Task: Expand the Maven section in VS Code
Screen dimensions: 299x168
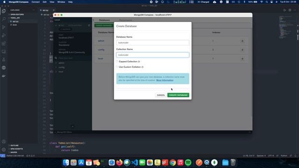Action: pyautogui.click(x=14, y=152)
